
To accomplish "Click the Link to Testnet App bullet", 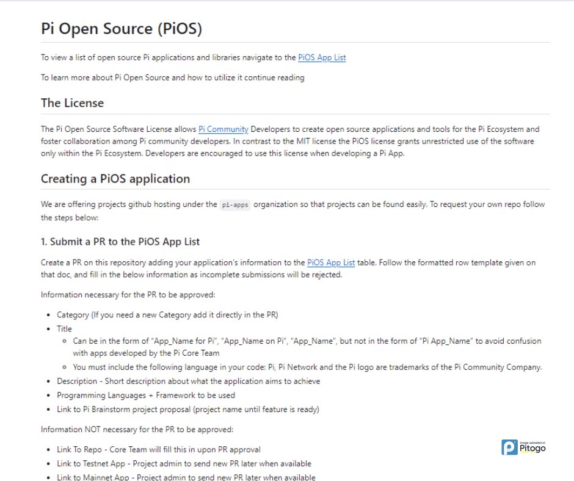I will (184, 463).
